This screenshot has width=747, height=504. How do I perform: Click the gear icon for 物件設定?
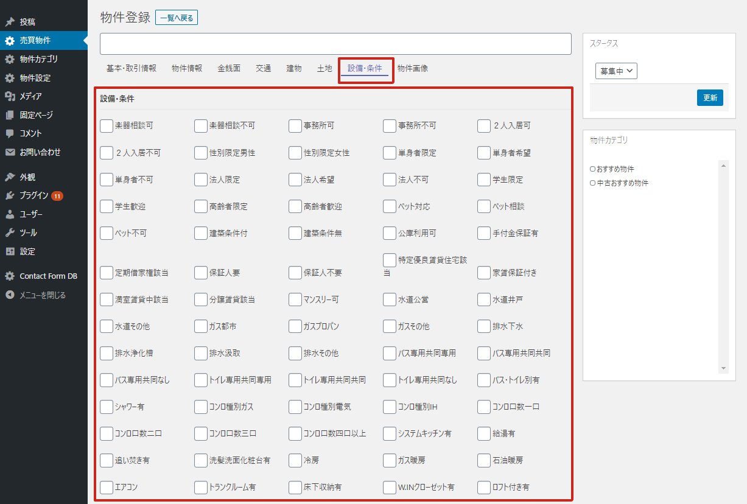(x=10, y=78)
